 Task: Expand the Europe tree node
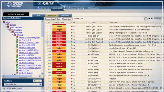tap(6, 25)
